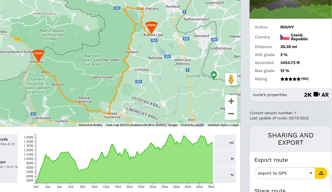Screen dimensions: 332x192
Task: Zoom out of the map
Action: click(231, 114)
